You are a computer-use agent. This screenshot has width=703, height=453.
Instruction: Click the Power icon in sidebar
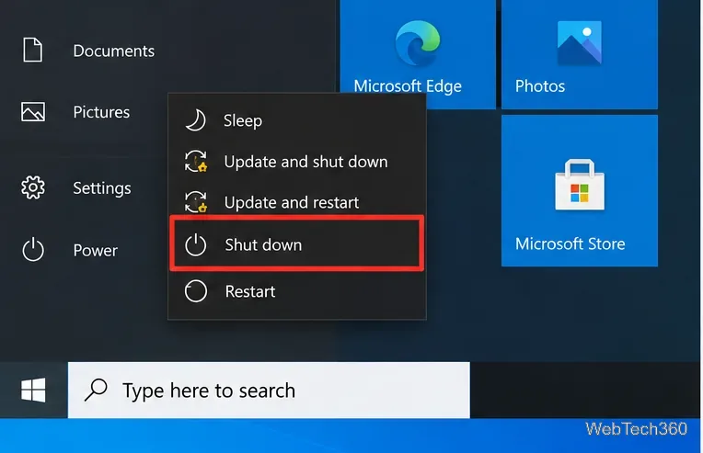pos(33,250)
